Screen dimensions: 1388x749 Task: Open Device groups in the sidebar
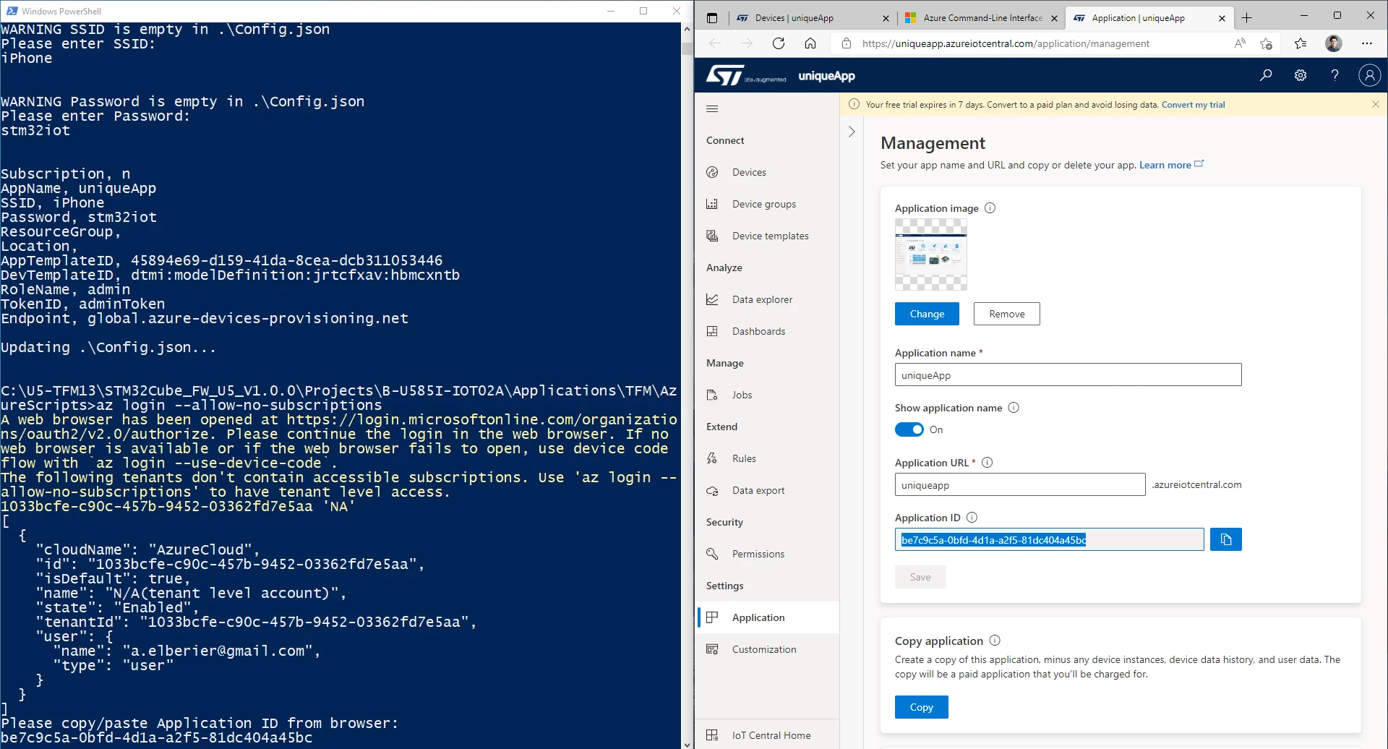[x=766, y=204]
